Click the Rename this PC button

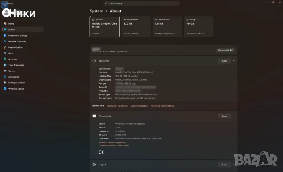226,50
